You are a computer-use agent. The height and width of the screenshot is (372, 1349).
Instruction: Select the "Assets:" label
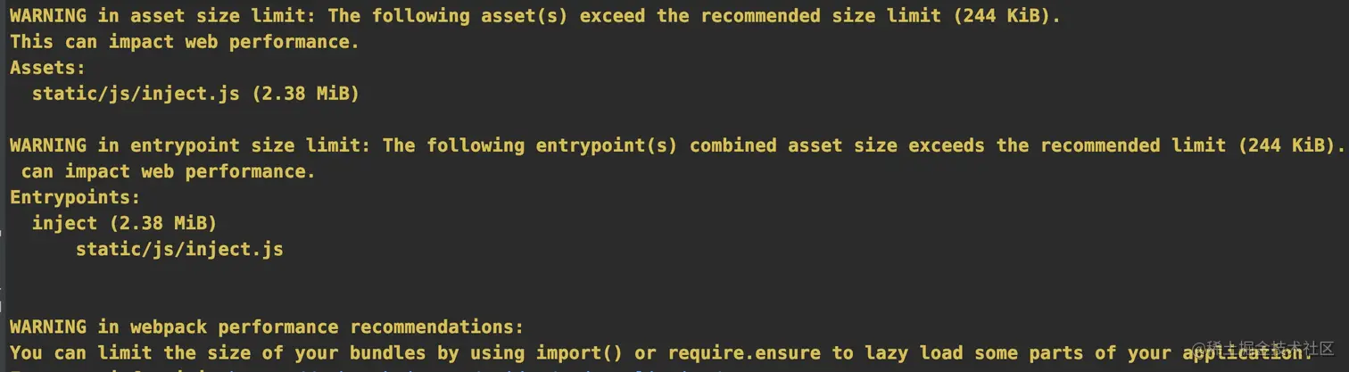click(x=48, y=67)
